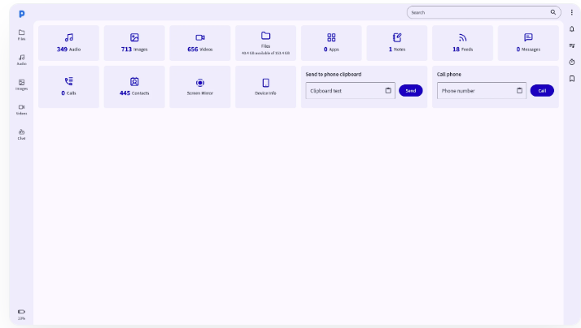Open Files in the left sidebar

click(21, 35)
